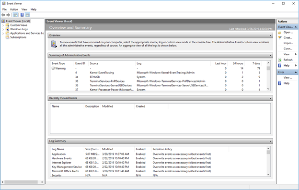Screen dimensions: 299x190
Task: Click View Events action under Error
Action: point(288,78)
